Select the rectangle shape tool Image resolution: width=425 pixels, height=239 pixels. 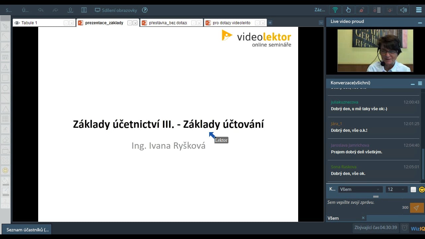[x=5, y=78]
